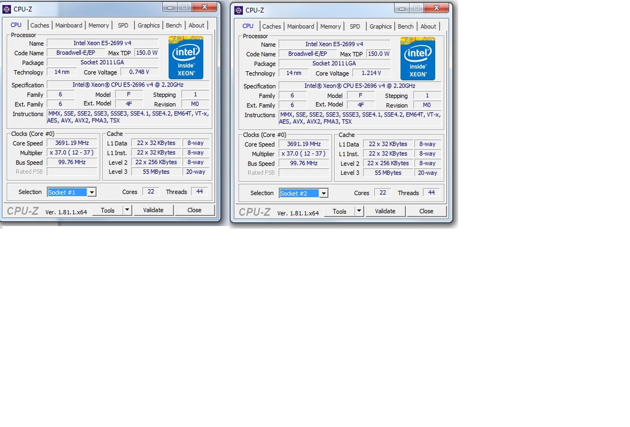
Task: Click Level 2 cache value in right window
Action: [388, 163]
